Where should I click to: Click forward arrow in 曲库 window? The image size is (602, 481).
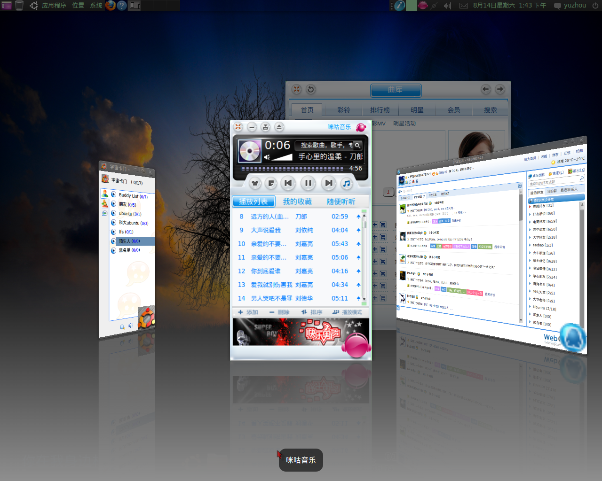coord(500,89)
